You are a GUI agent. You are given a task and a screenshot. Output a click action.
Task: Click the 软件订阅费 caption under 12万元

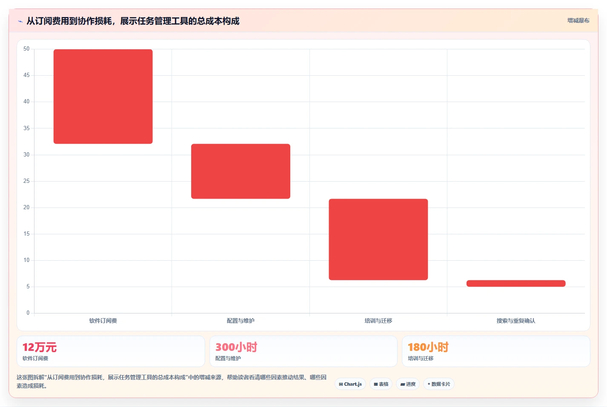point(35,359)
